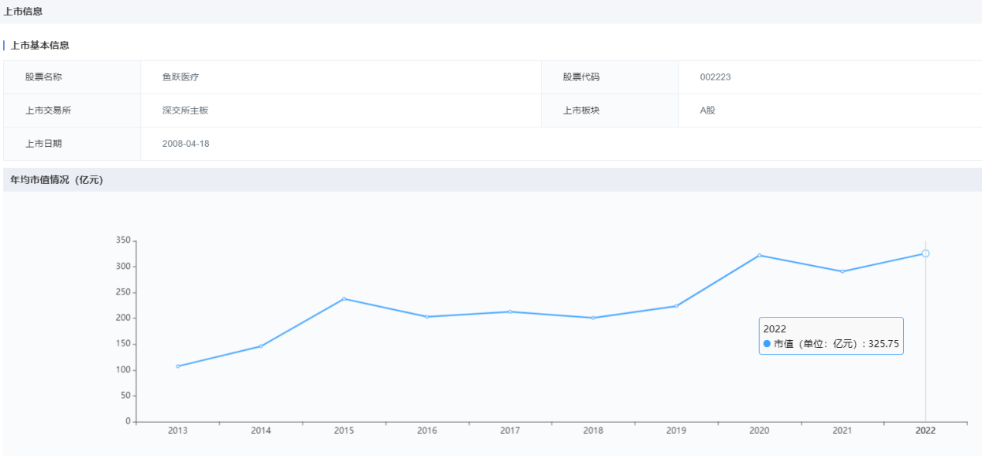Click the A股 listing board value
Viewport: 982px width, 456px height.
point(707,111)
